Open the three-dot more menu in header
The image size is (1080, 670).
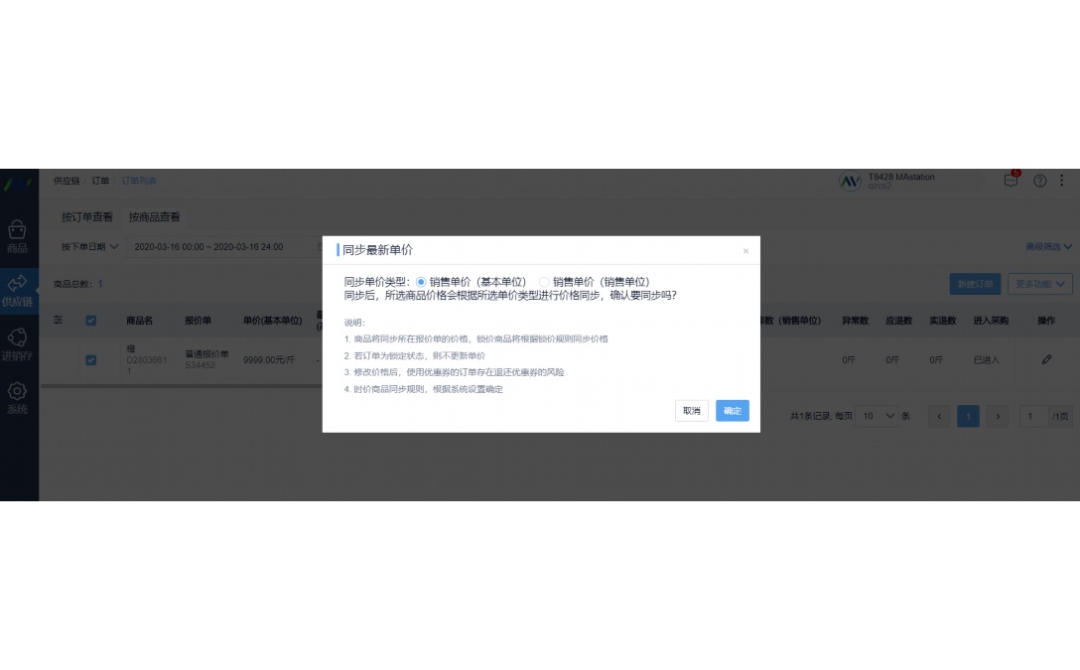(x=1062, y=181)
